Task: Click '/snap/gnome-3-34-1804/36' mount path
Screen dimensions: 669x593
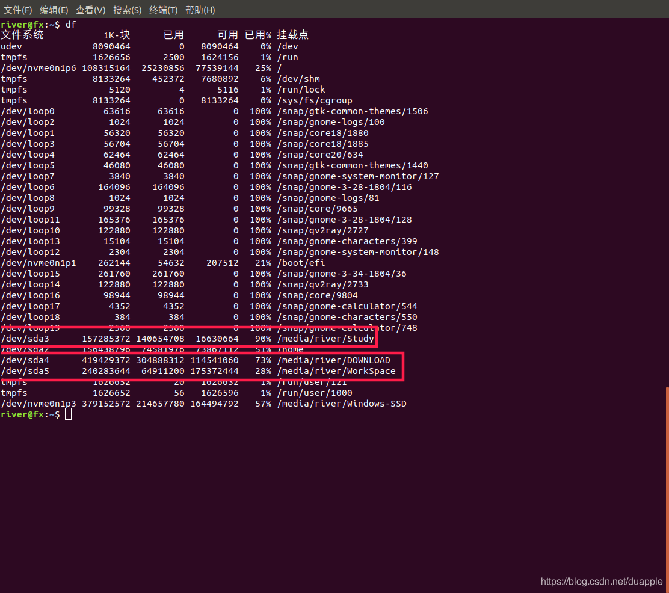Action: click(x=342, y=274)
